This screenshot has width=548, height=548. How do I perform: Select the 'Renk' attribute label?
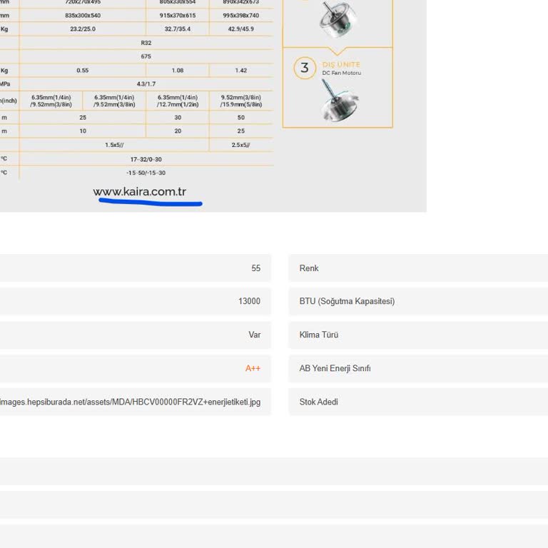[x=309, y=268]
